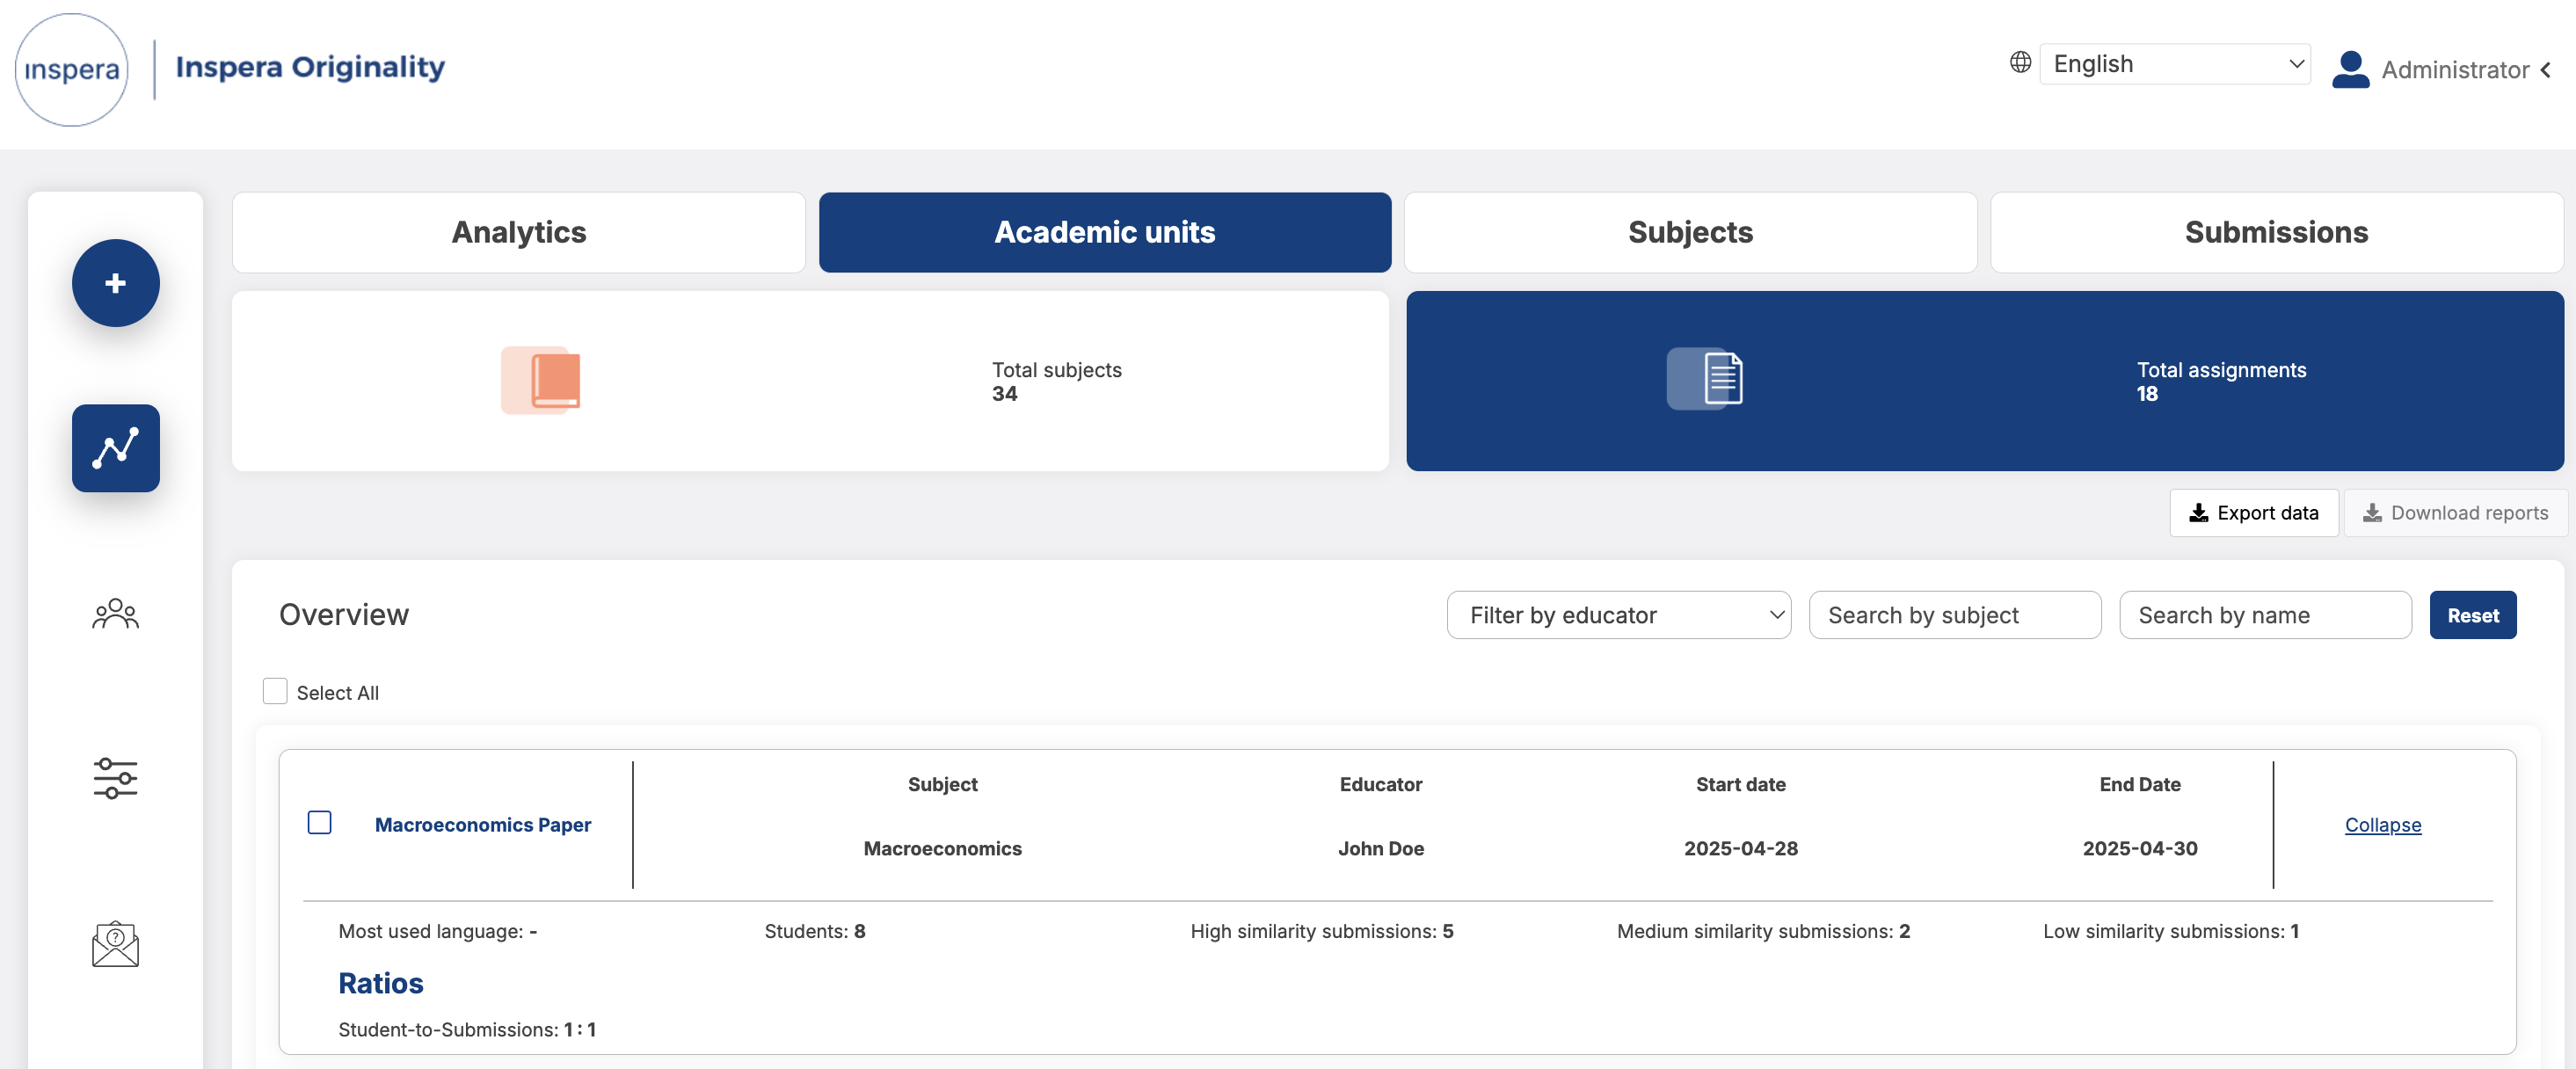This screenshot has height=1069, width=2576.
Task: Click the download icon on Export data
Action: 2198,513
